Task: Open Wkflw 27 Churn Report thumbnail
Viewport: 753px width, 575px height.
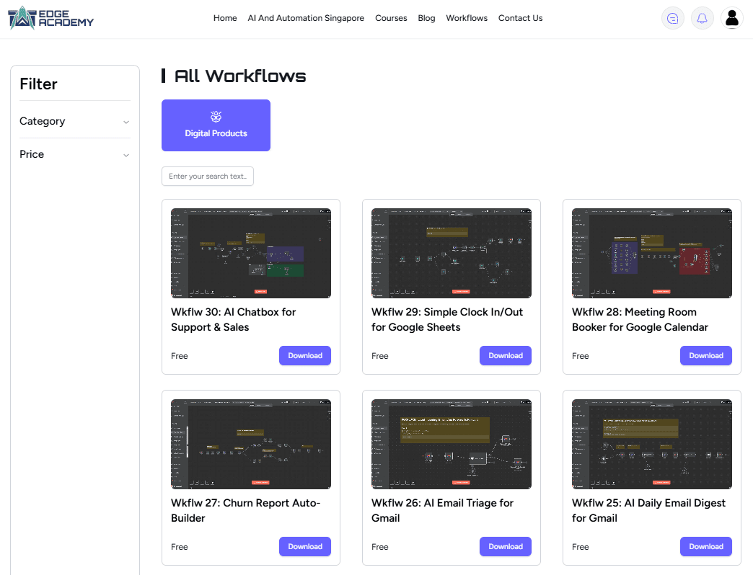Action: point(251,445)
